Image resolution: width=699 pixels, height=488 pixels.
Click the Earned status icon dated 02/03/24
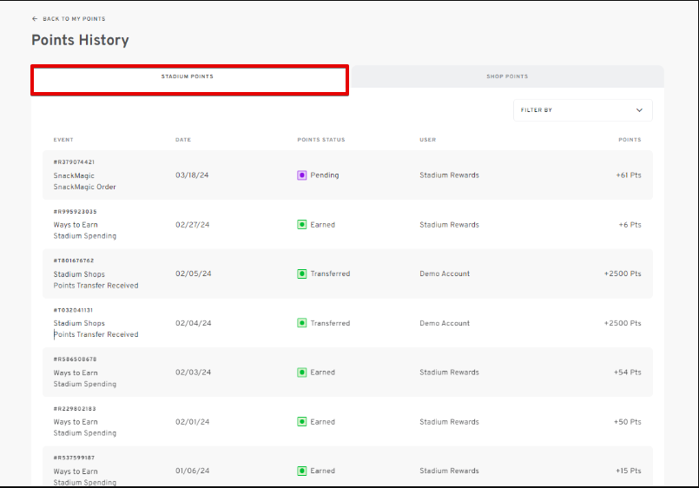point(302,373)
